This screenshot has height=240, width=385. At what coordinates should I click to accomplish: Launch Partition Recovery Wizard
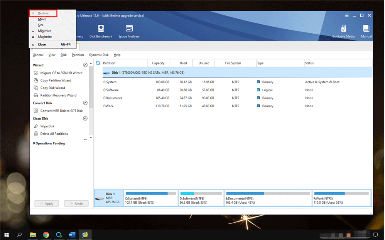point(55,95)
